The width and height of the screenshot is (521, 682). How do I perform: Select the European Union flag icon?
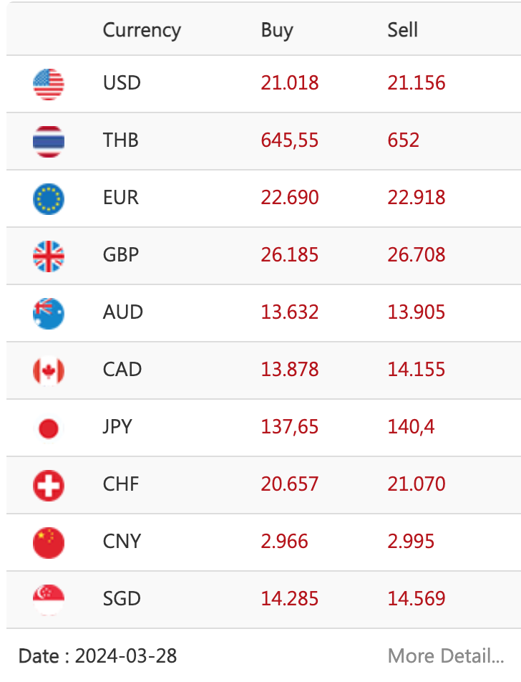[x=49, y=198]
